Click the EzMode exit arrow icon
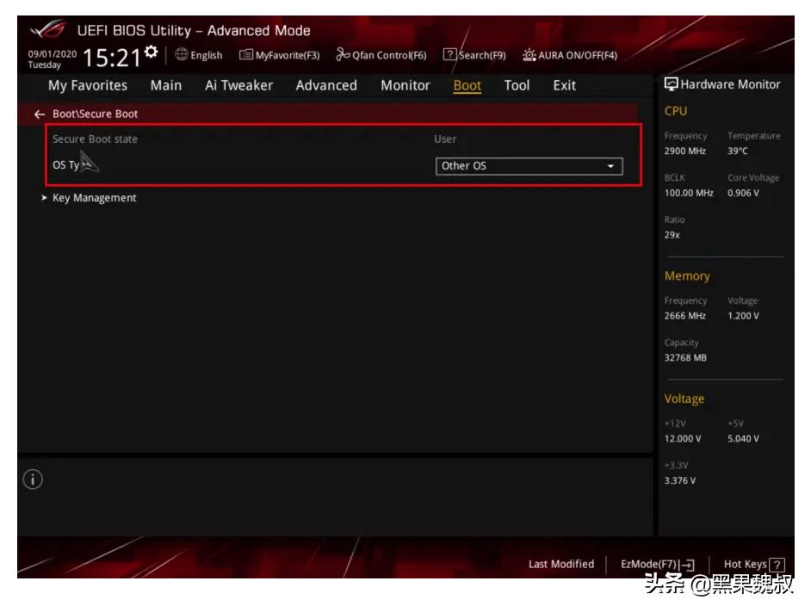 pyautogui.click(x=688, y=565)
